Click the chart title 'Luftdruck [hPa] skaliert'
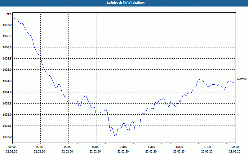Viewport: 248px width, 155px height. click(x=126, y=3)
